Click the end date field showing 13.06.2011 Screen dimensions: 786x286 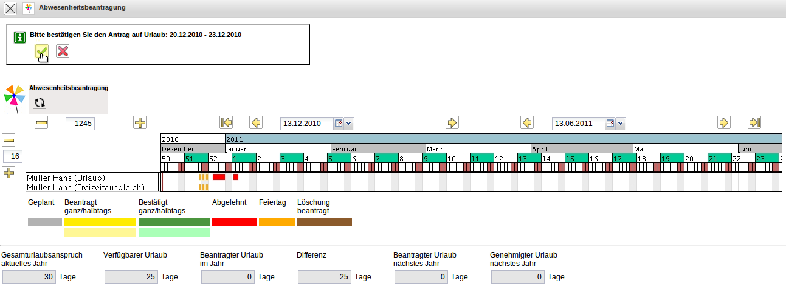point(578,124)
